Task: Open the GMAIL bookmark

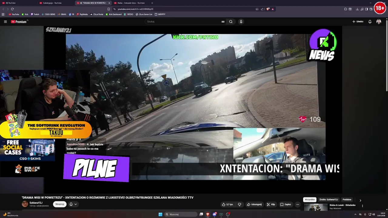Action: [62, 14]
